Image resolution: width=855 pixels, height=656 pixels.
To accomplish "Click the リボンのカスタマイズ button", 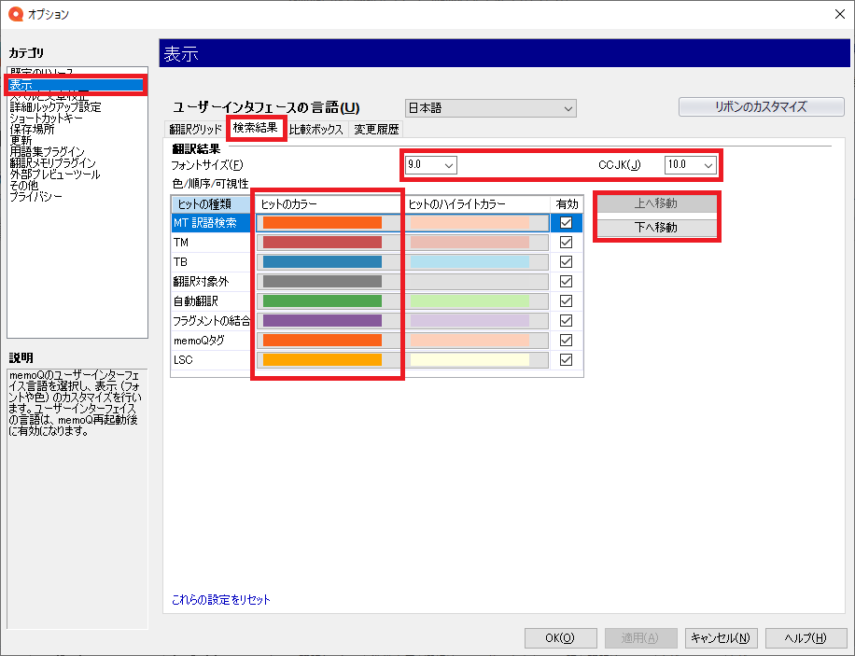I will [761, 107].
